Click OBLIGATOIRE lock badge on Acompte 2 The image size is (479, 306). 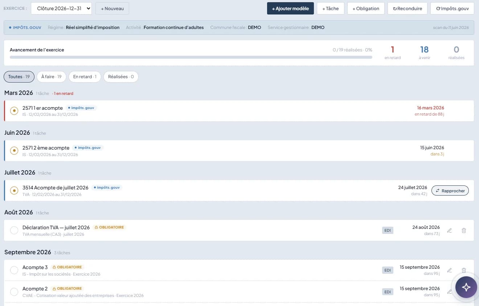pyautogui.click(x=67, y=289)
